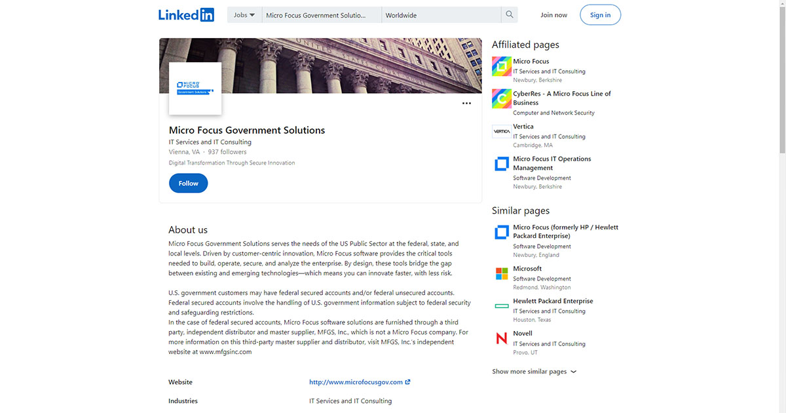Open Micro Focus IT Operations Management link
The image size is (786, 413).
click(x=552, y=163)
